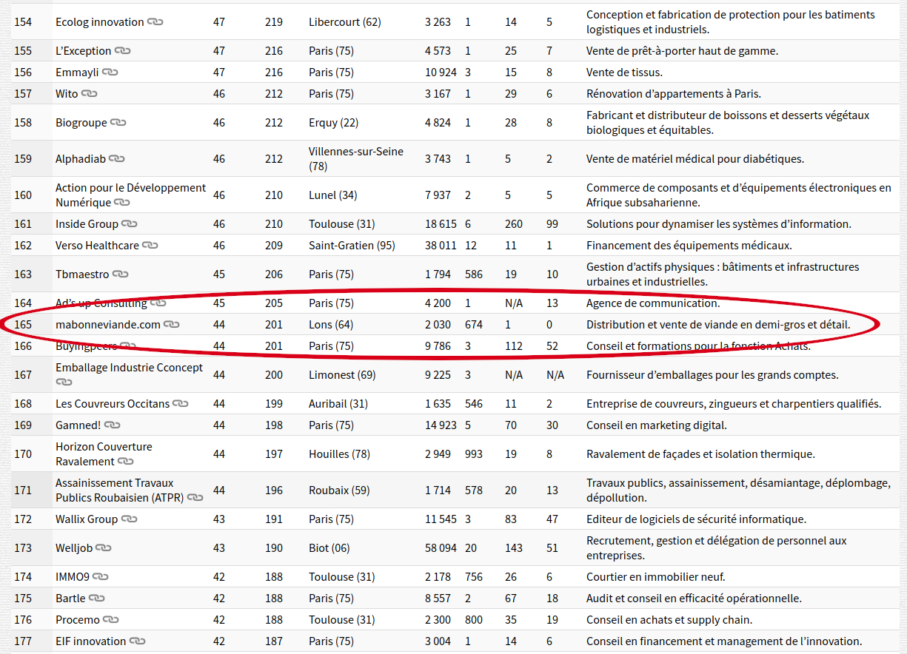Click description 'Rénovation d'appartements à Paris.'
The width and height of the screenshot is (907, 654).
click(x=674, y=94)
